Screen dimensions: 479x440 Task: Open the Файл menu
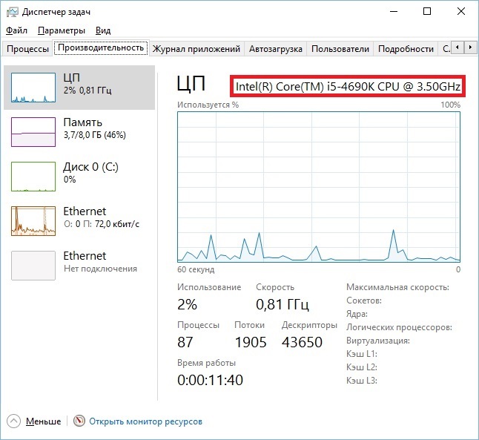[x=16, y=30]
